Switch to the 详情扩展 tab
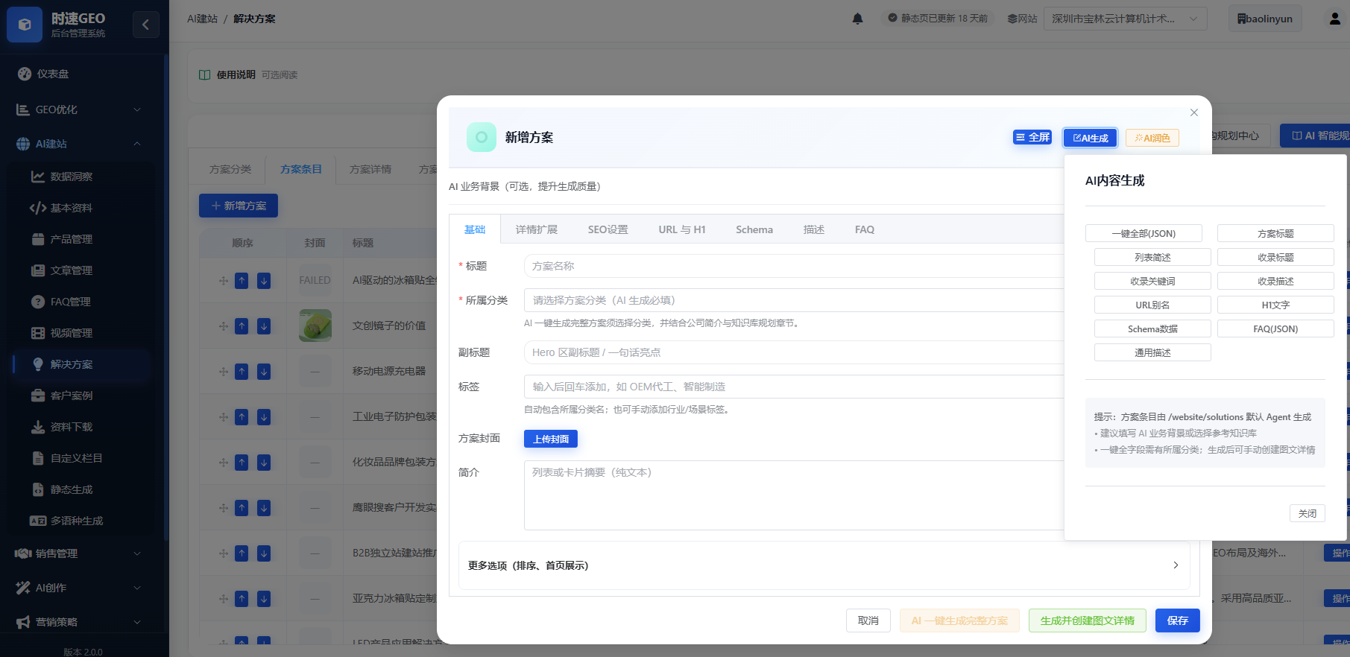This screenshot has height=657, width=1350. pyautogui.click(x=537, y=229)
